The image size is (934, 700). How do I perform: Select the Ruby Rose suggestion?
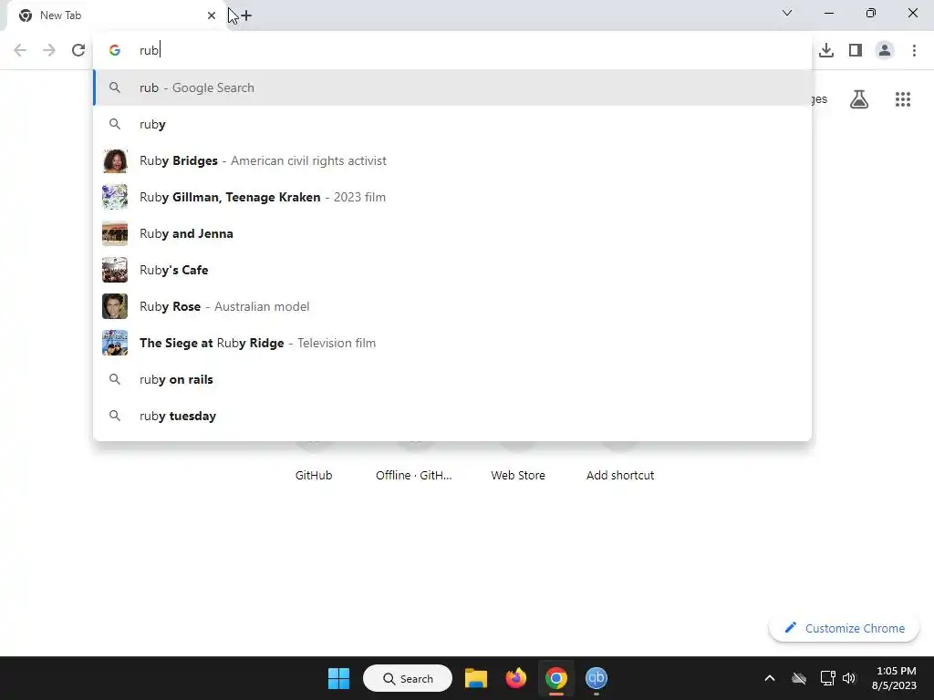click(x=452, y=306)
